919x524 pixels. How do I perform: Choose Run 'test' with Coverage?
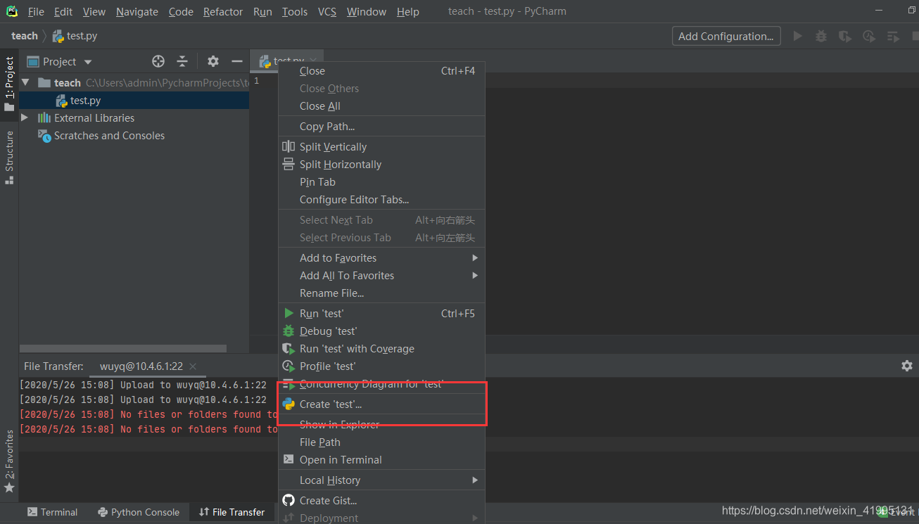pos(382,349)
